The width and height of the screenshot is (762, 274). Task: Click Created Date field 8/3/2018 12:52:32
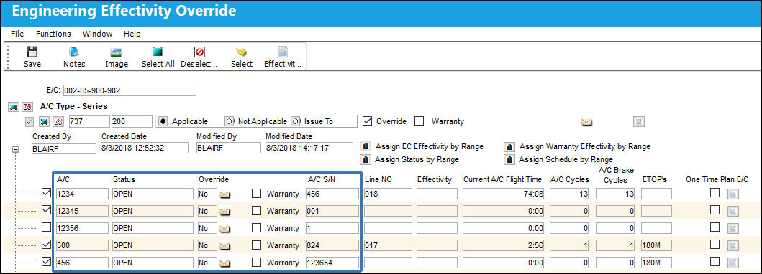[145, 148]
